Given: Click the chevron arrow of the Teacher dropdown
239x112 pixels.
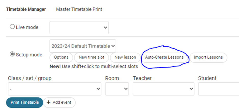Looking at the screenshot, I should (191, 89).
